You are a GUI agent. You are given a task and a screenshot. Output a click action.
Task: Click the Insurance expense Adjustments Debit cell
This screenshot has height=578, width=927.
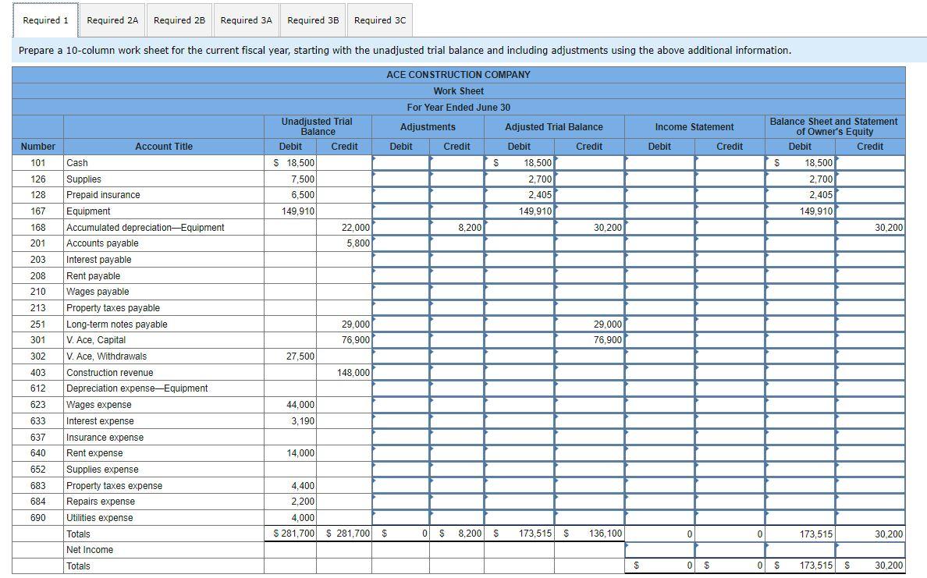(401, 437)
